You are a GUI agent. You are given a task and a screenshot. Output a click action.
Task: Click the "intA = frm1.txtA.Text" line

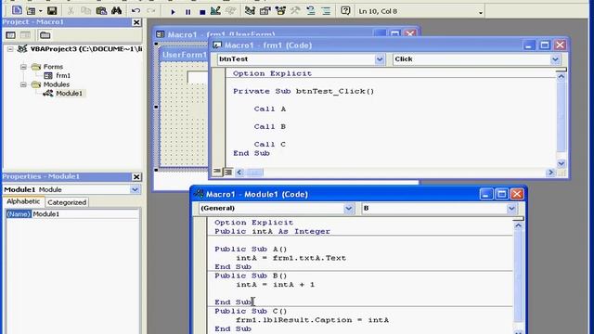pyautogui.click(x=291, y=258)
